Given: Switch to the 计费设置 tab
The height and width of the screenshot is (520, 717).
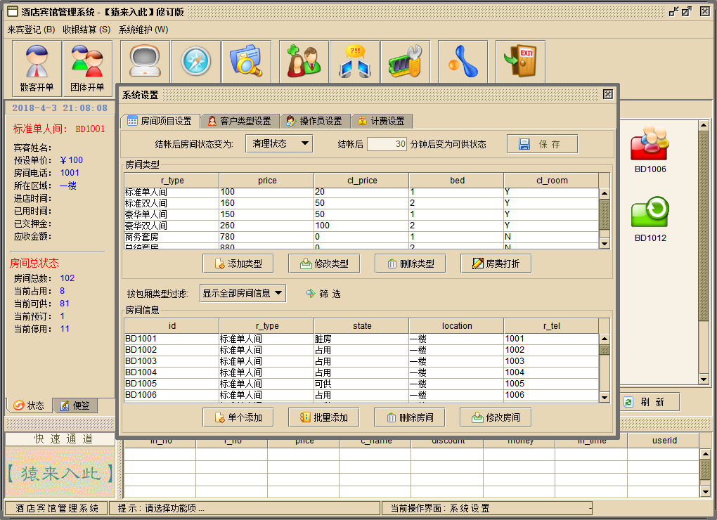Looking at the screenshot, I should click(382, 121).
